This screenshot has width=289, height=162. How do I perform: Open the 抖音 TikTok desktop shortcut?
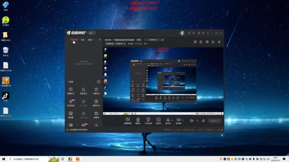(x=6, y=97)
